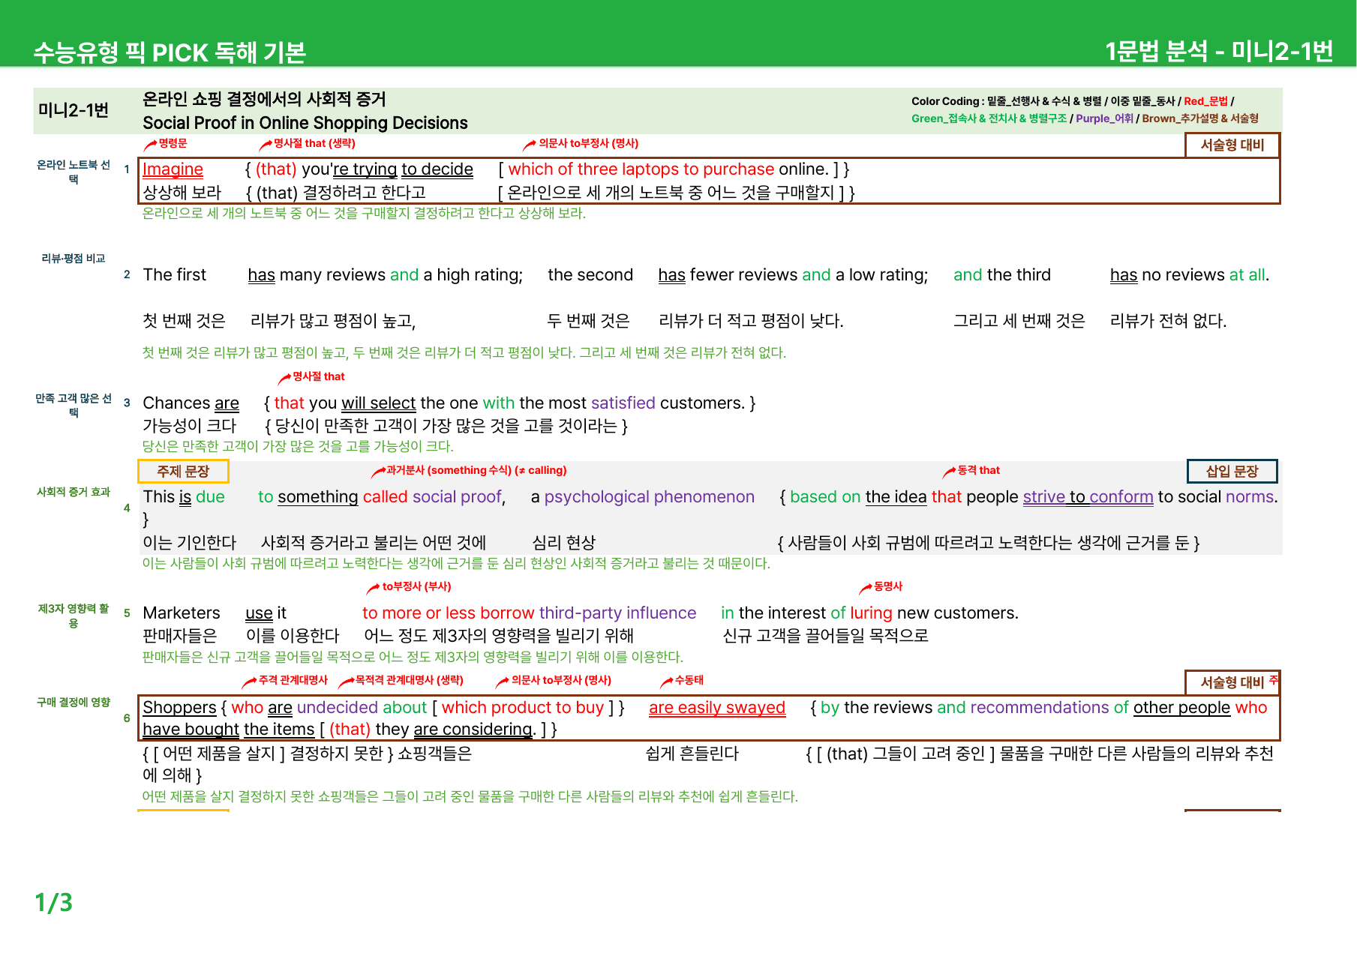Select the title 'Social Proof in Online Shopping Decisions'

tap(305, 123)
